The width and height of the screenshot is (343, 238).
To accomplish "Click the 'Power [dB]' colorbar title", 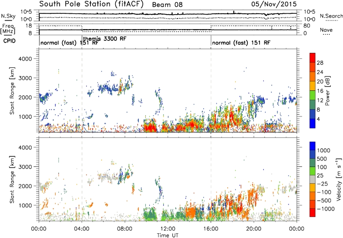I will pos(328,91).
